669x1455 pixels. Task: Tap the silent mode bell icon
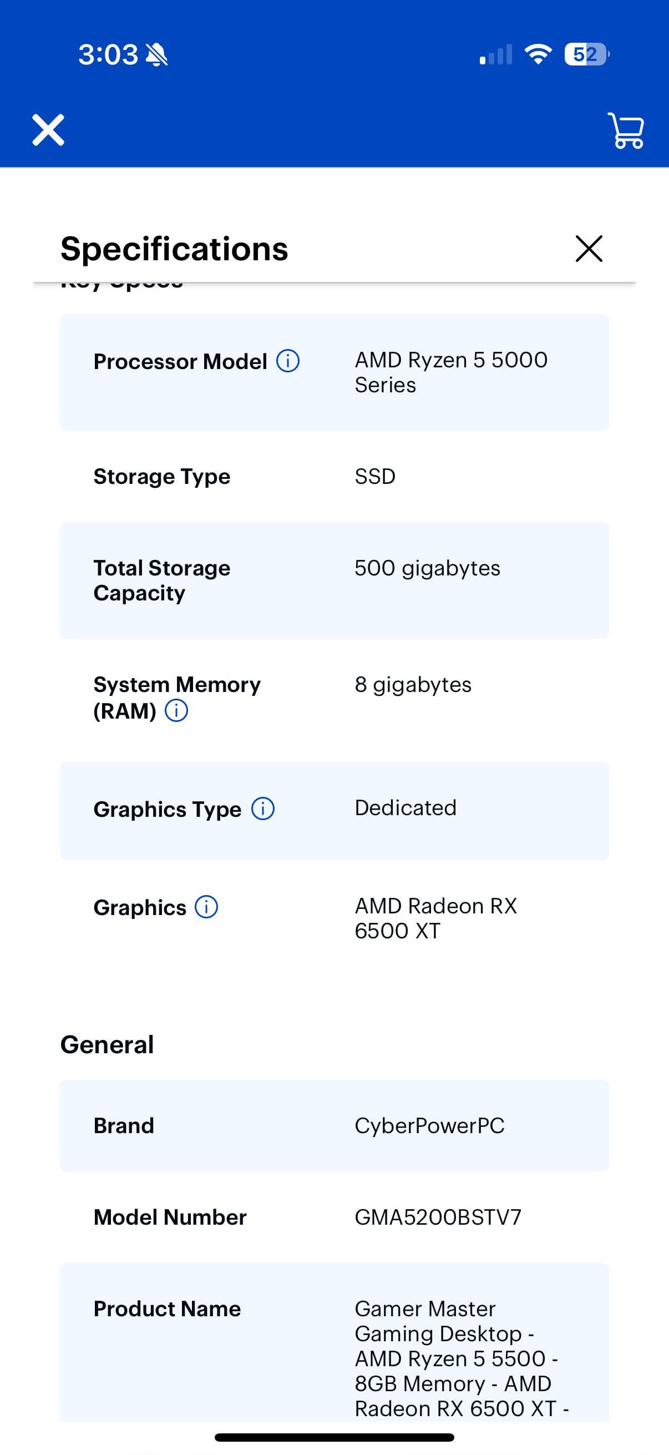156,55
